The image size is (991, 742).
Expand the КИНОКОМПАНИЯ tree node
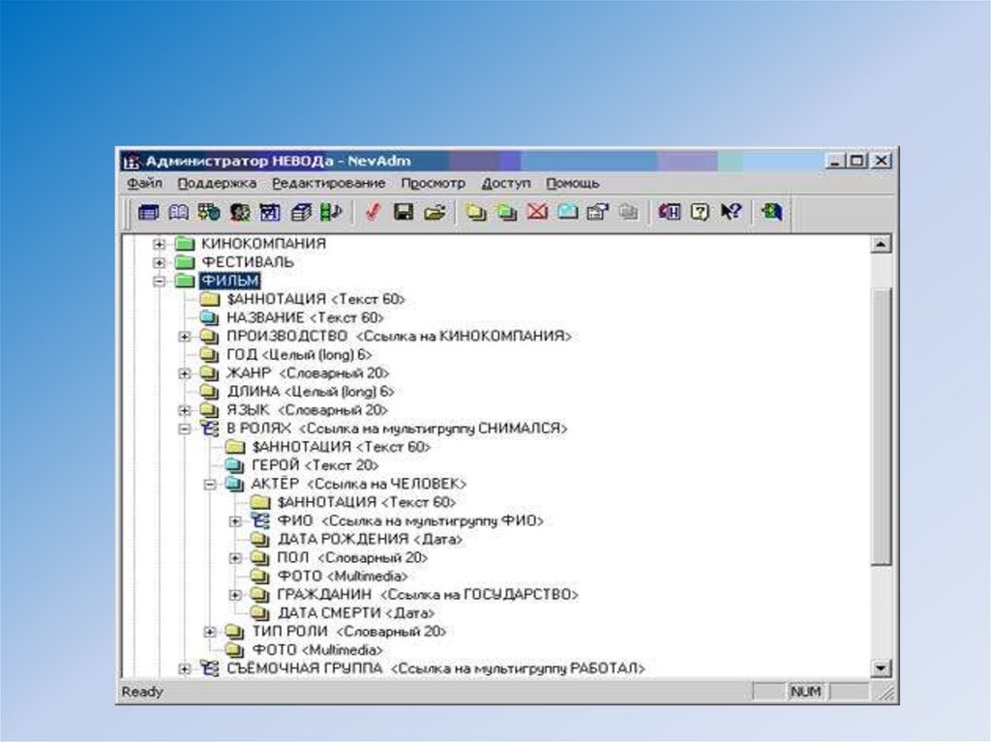point(159,244)
